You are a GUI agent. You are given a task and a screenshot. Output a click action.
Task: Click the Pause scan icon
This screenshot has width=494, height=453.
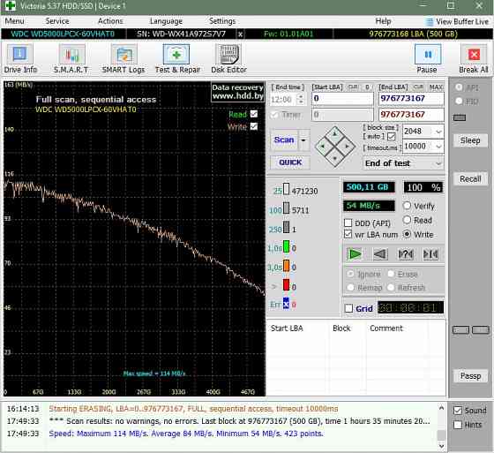428,55
